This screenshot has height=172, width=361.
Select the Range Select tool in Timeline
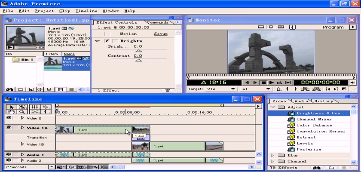[x=23, y=107]
